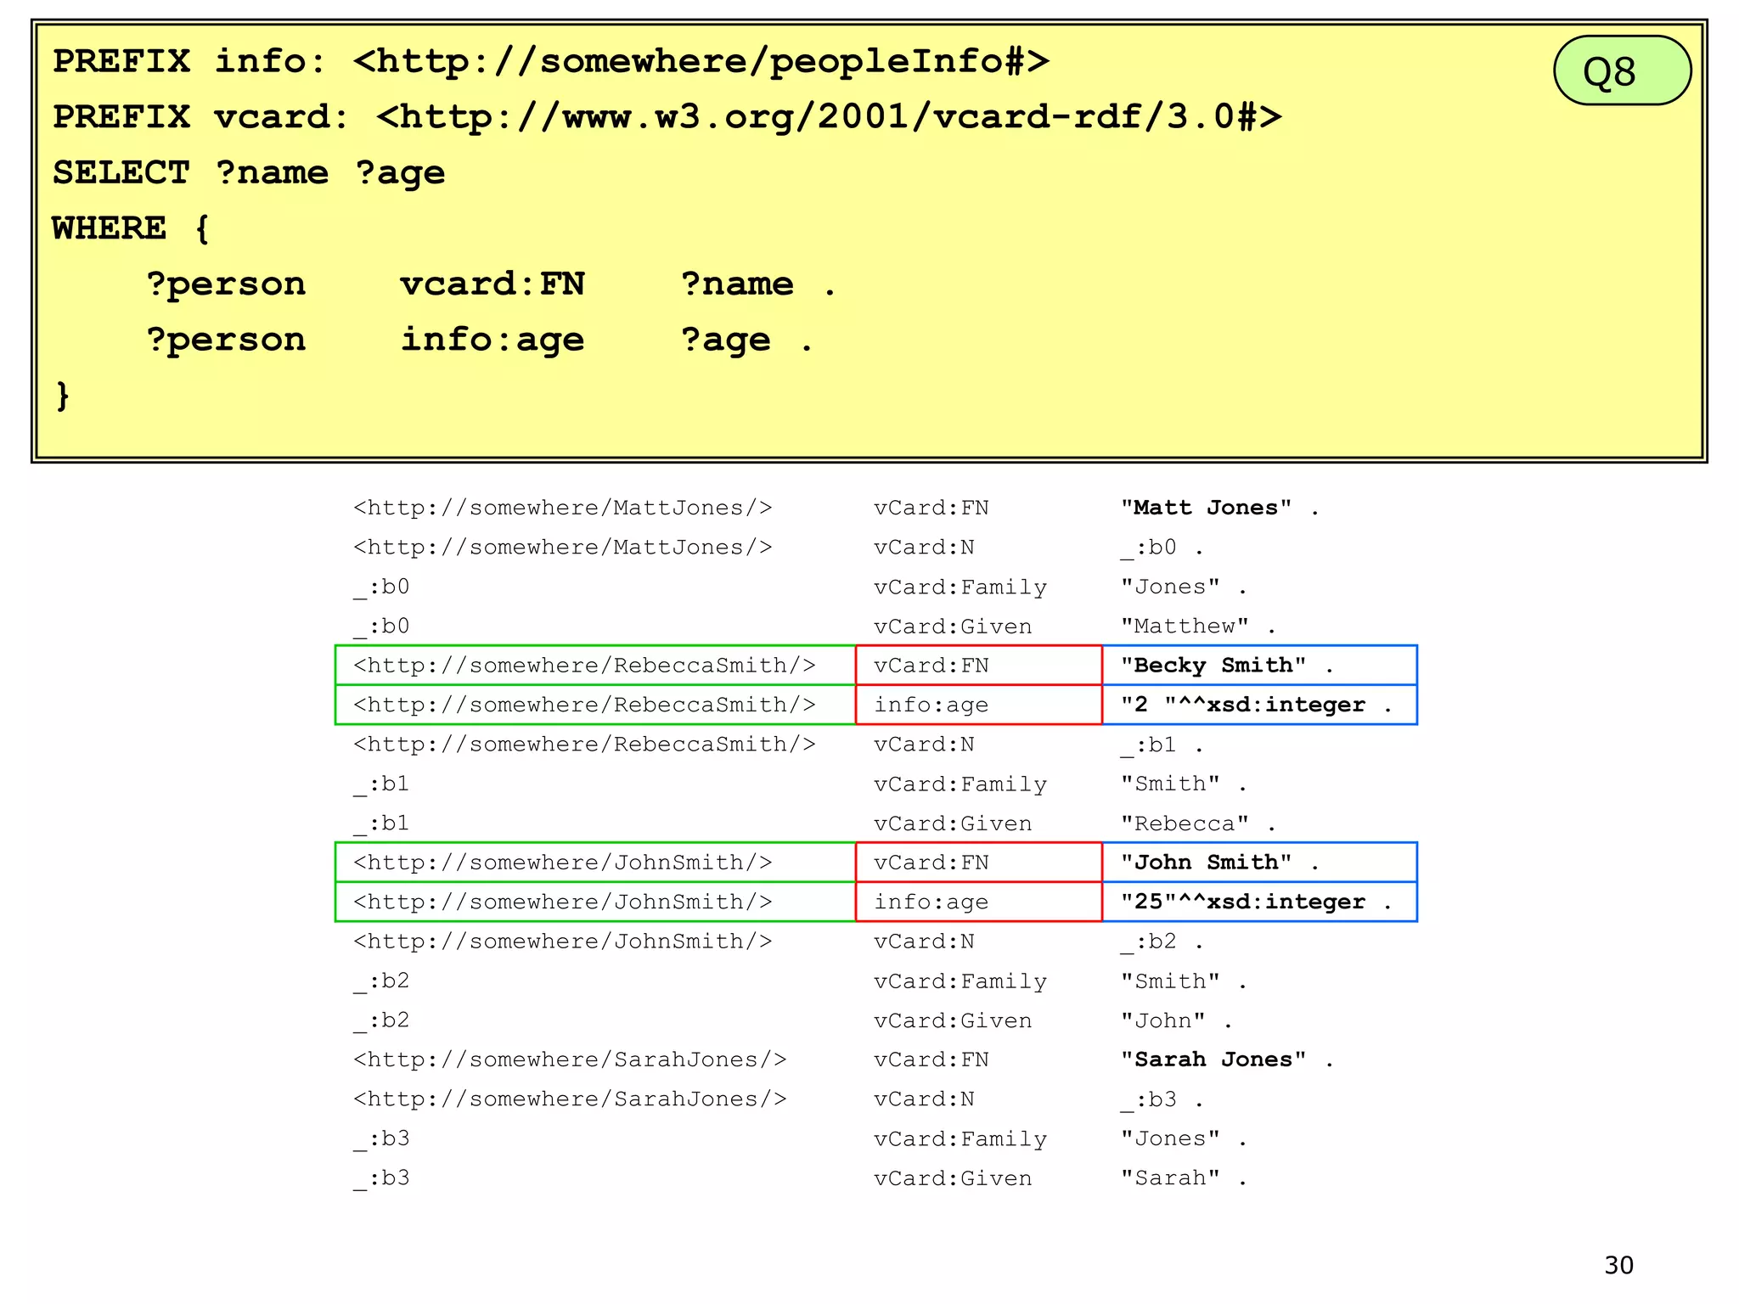The width and height of the screenshot is (1739, 1304).
Task: Click JohnSmith URI in the info:age row
Action: 563,902
